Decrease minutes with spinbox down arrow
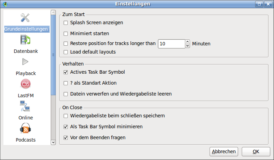274x160 pixels. point(187,46)
